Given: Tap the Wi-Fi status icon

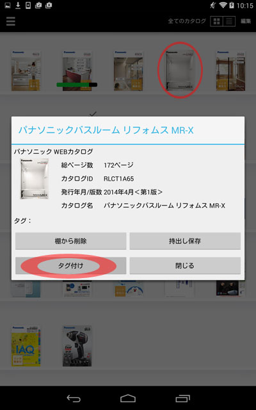Looking at the screenshot, I should tap(223, 5).
